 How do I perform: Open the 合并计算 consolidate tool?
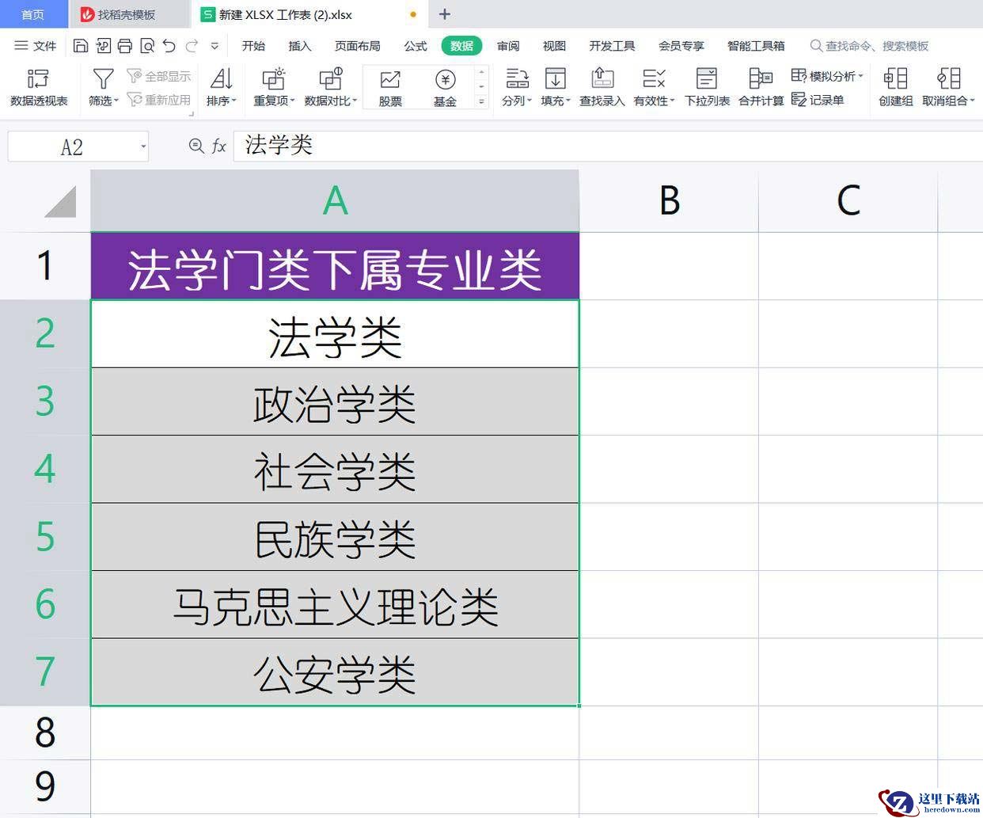(761, 87)
